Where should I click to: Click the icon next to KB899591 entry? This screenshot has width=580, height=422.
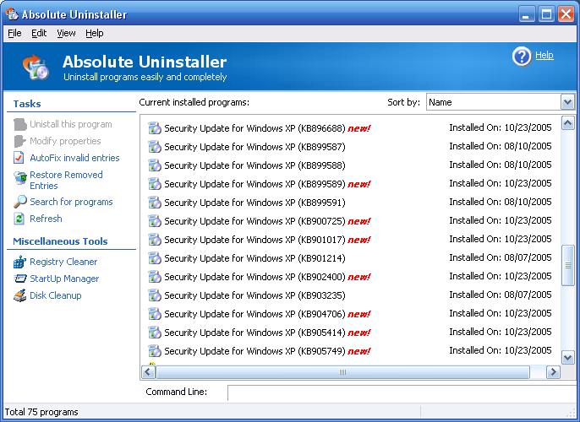tap(155, 203)
